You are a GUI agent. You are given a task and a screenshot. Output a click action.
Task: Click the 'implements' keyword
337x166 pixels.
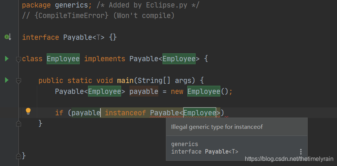pyautogui.click(x=105, y=59)
